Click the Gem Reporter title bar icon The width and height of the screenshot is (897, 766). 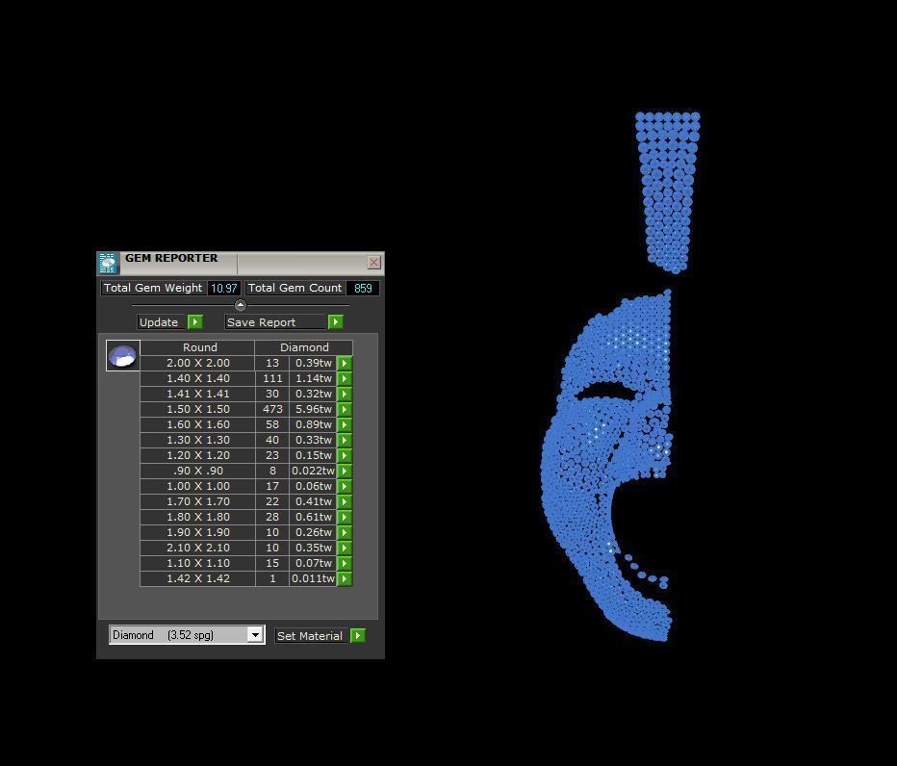[x=108, y=263]
